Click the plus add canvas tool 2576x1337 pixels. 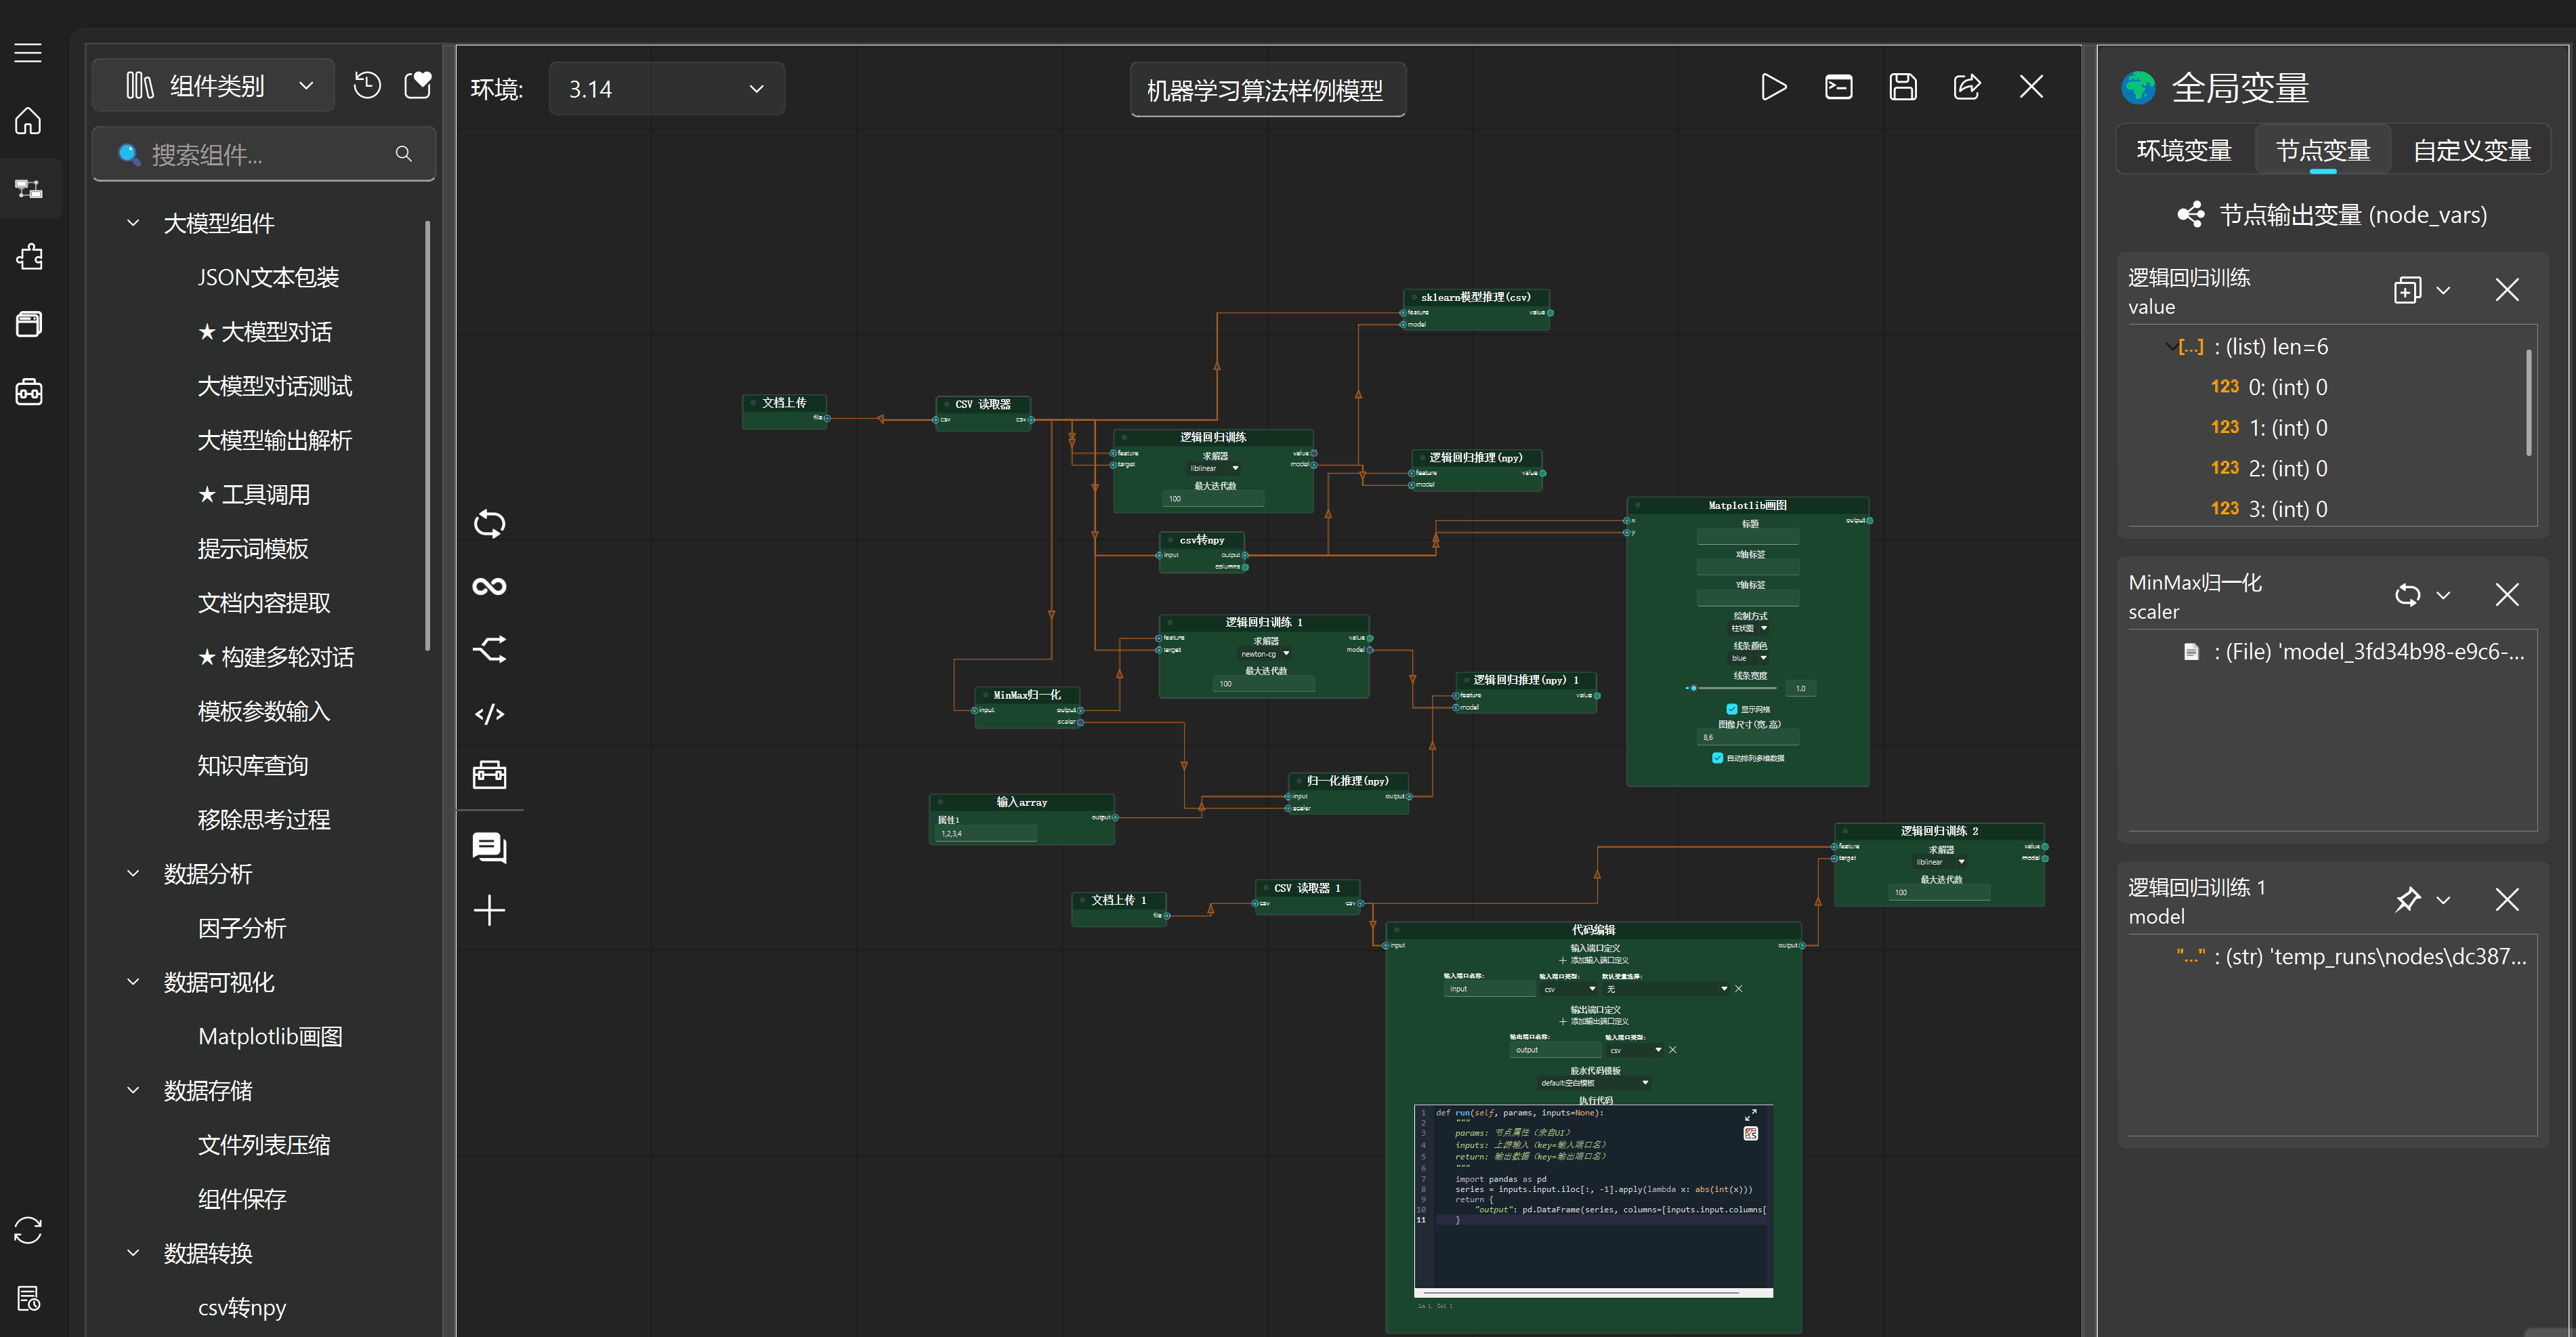(489, 911)
